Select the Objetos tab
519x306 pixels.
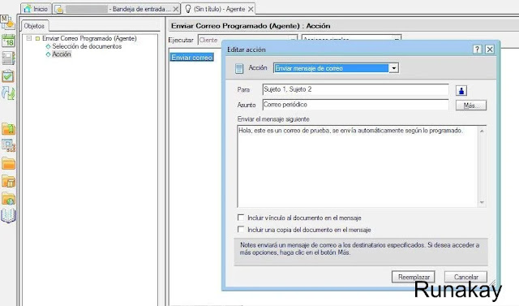pos(34,26)
